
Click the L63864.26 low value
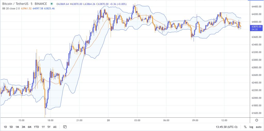(89, 4)
